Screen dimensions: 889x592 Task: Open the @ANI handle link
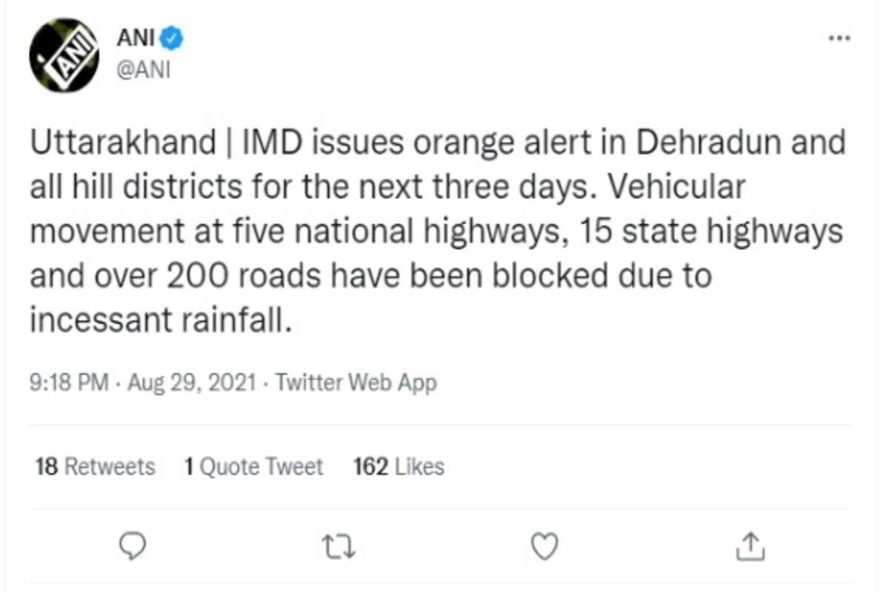click(144, 70)
